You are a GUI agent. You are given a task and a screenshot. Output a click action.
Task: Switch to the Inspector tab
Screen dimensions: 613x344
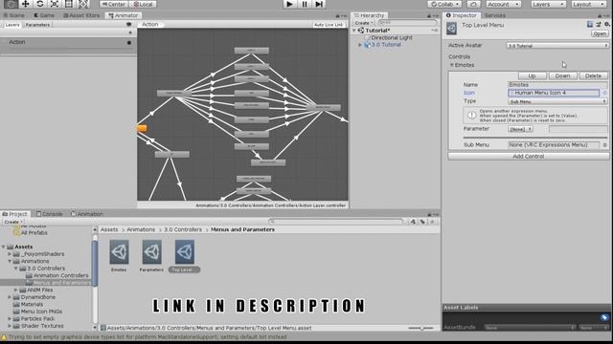point(462,15)
